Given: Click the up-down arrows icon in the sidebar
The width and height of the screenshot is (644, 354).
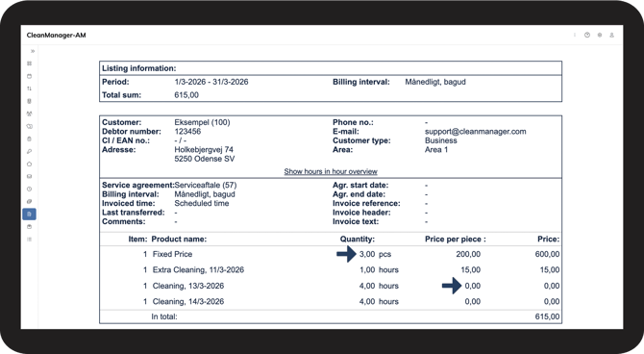Looking at the screenshot, I should (29, 88).
